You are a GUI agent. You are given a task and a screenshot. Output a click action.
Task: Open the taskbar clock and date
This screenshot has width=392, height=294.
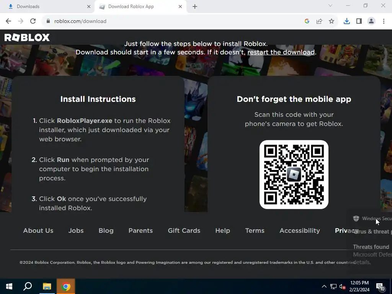(359, 286)
